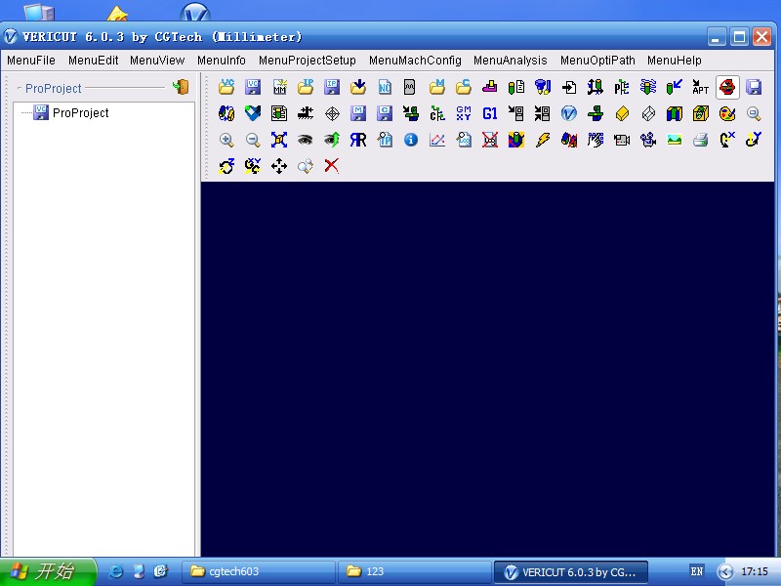Click the crosshair diamond icon
Screen dimensions: 781x586
pyautogui.click(x=332, y=113)
